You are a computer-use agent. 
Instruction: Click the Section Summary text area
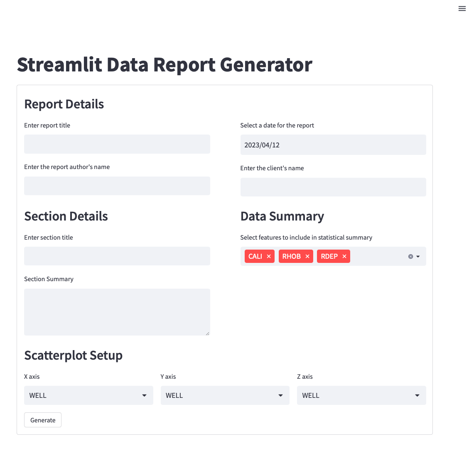pyautogui.click(x=117, y=312)
